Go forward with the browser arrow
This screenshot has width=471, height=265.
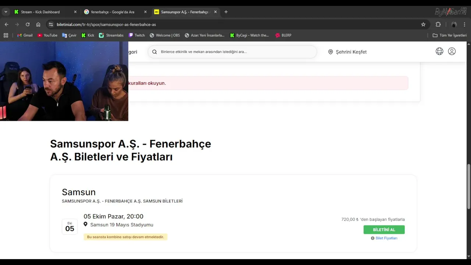17,24
